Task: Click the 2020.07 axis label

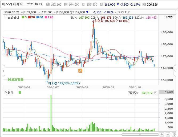Action: coord(53,87)
